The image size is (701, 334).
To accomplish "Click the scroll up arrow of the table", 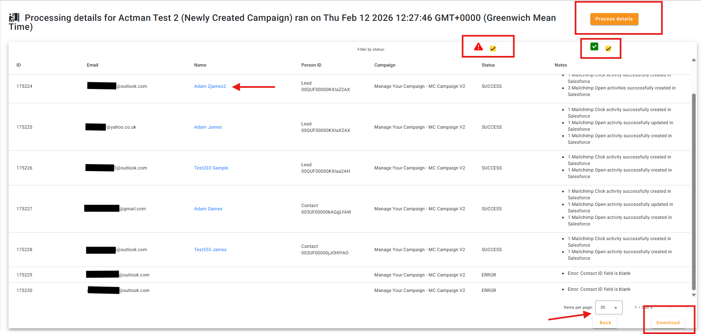I will 694,60.
